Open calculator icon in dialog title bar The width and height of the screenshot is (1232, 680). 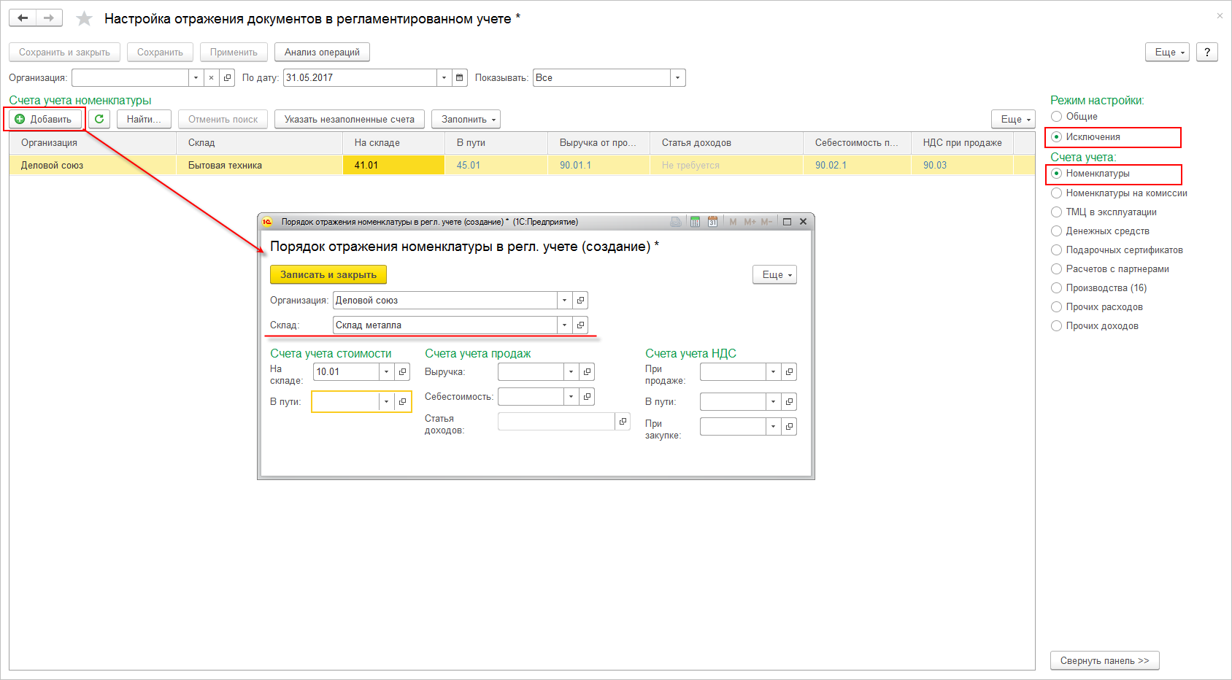[695, 222]
